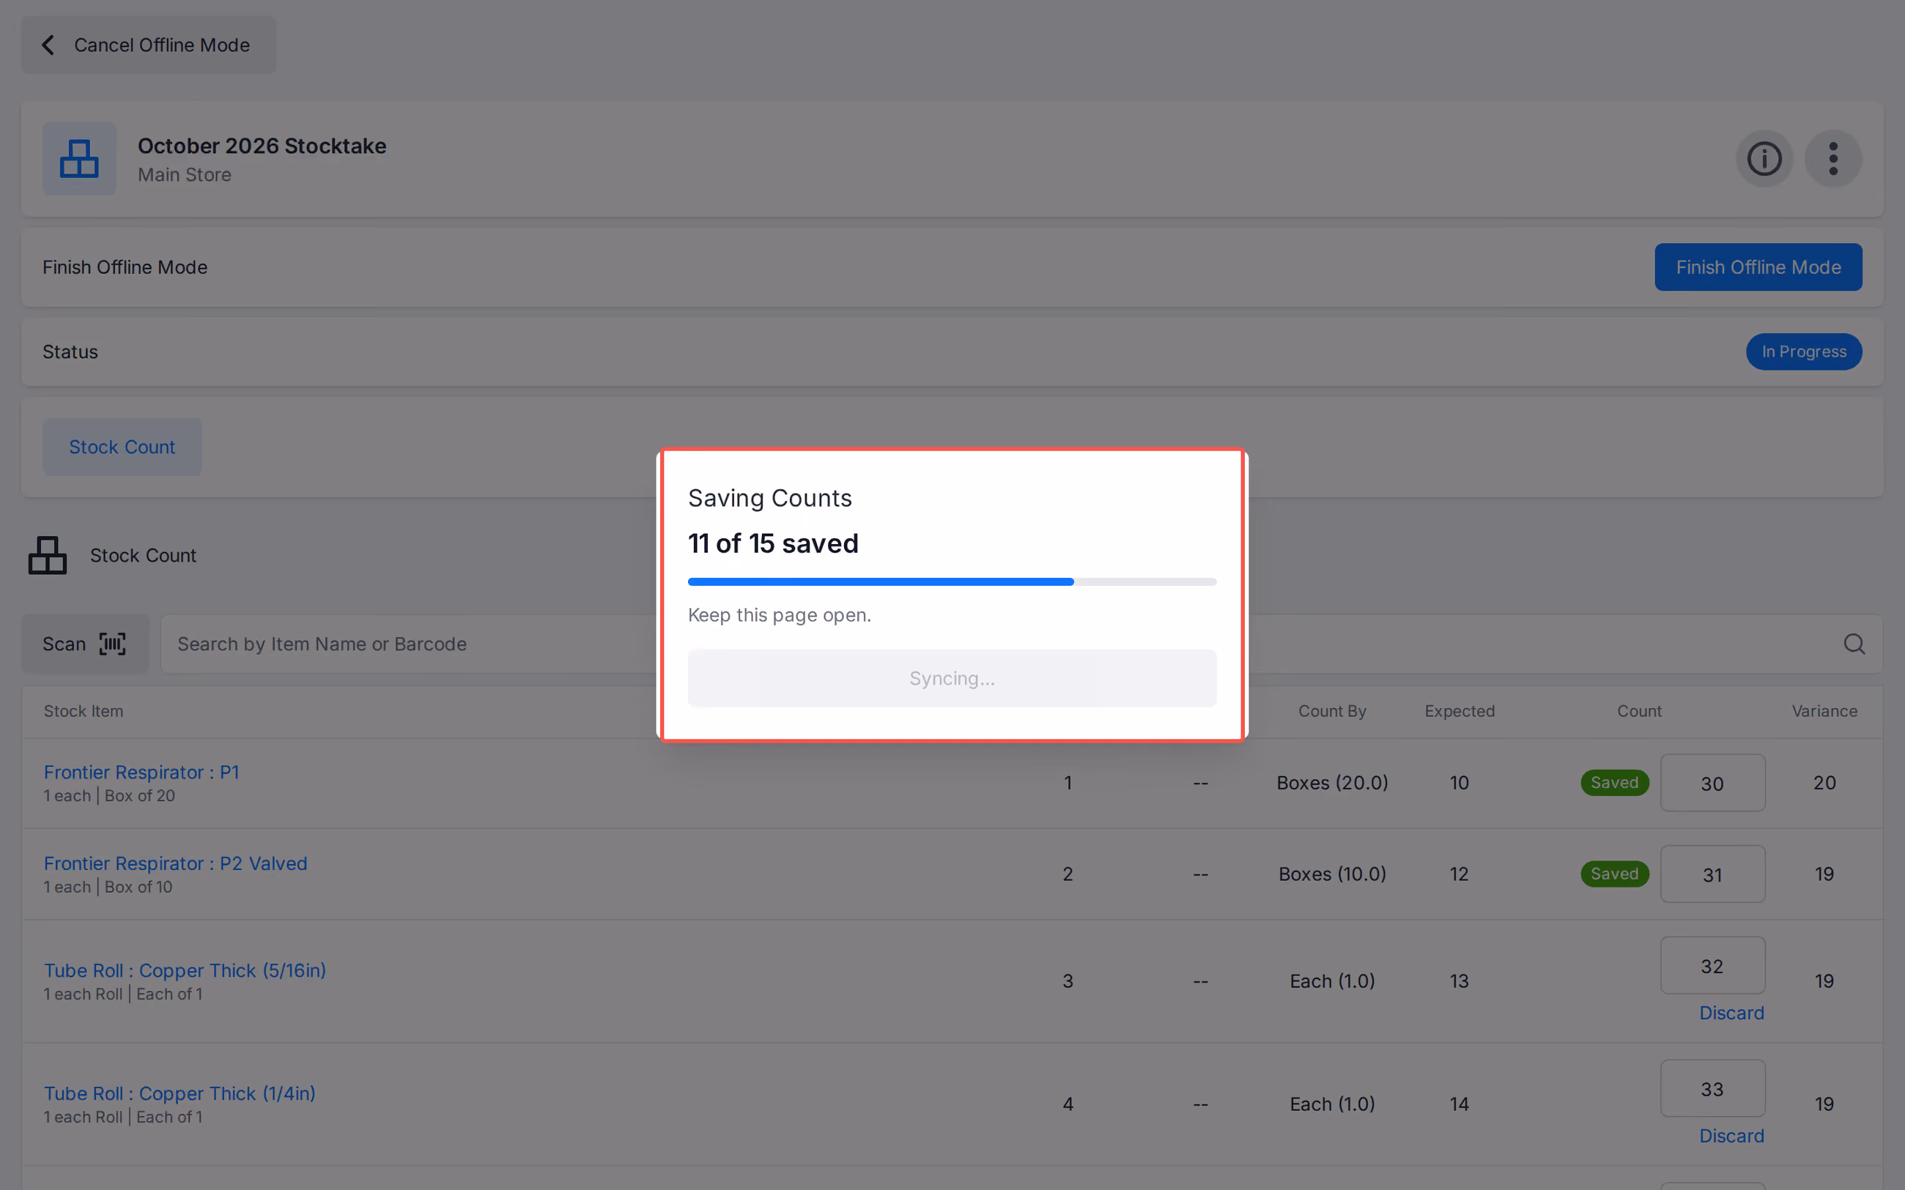The height and width of the screenshot is (1190, 1905).
Task: Open the three-dot more options menu
Action: pyautogui.click(x=1832, y=159)
